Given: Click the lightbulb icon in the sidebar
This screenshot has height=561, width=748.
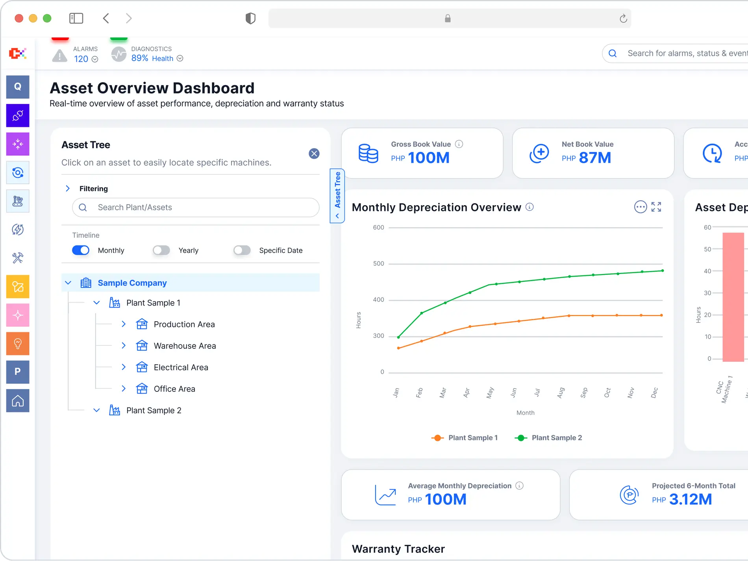Looking at the screenshot, I should tap(18, 344).
